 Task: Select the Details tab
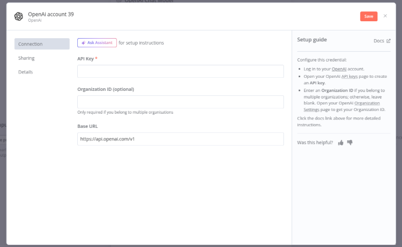tap(26, 72)
